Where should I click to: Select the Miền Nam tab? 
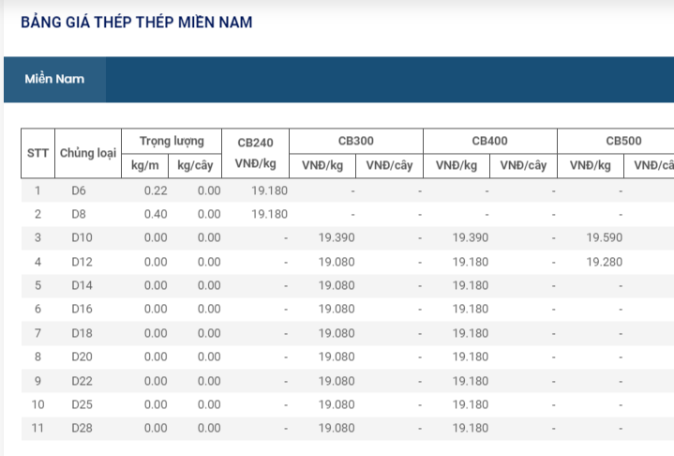(54, 79)
